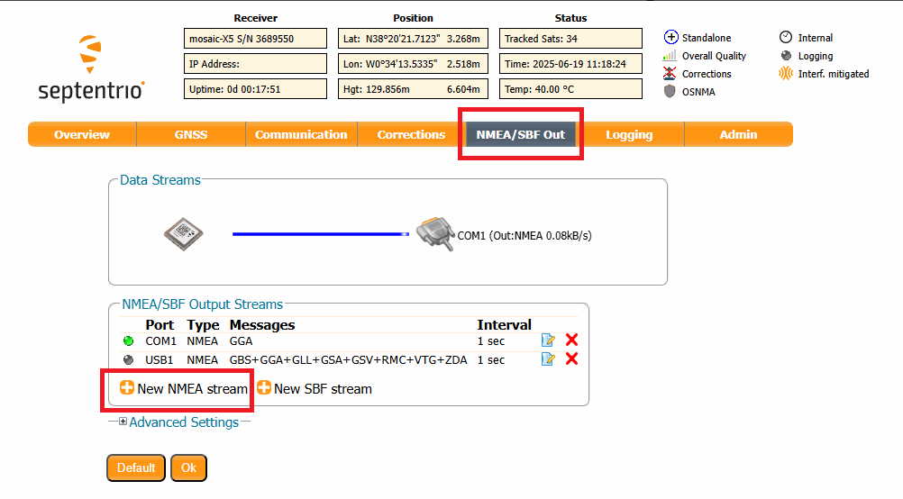Click the Time status field

click(570, 64)
